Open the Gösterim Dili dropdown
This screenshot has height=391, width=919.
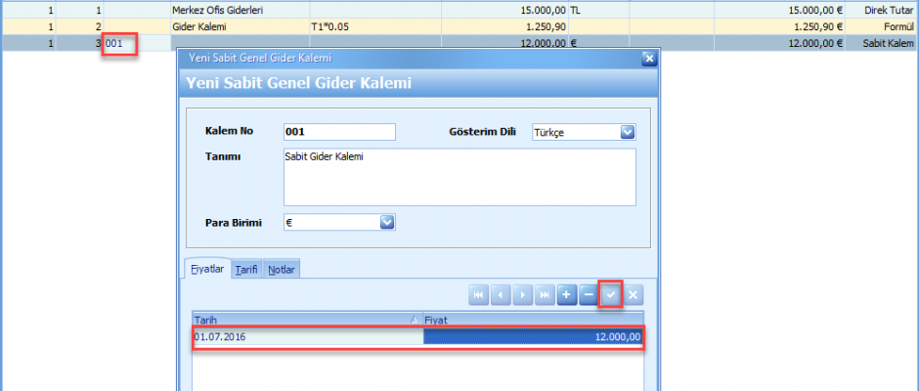point(628,132)
